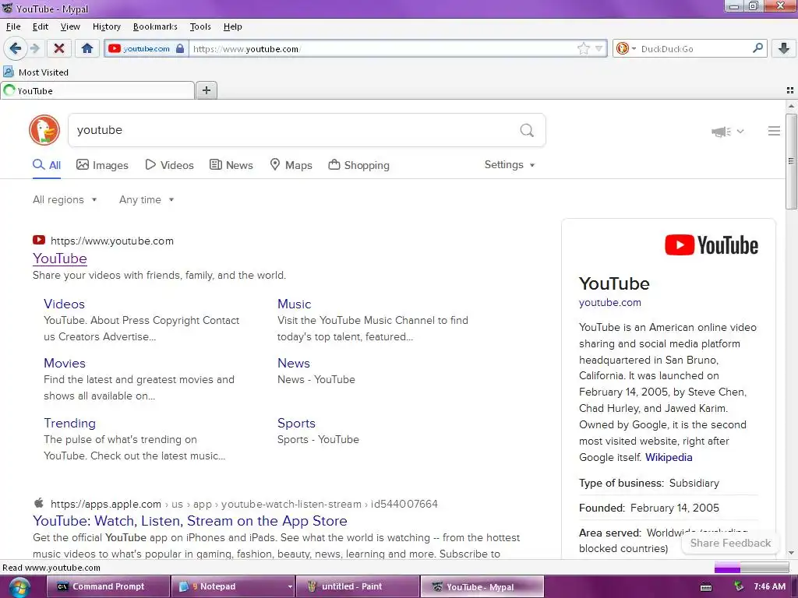Click the taskbar clock showing 7:46 AM
798x598 pixels.
pos(769,586)
